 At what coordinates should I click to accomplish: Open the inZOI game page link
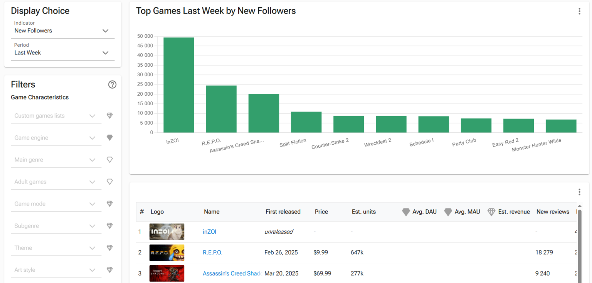(209, 231)
